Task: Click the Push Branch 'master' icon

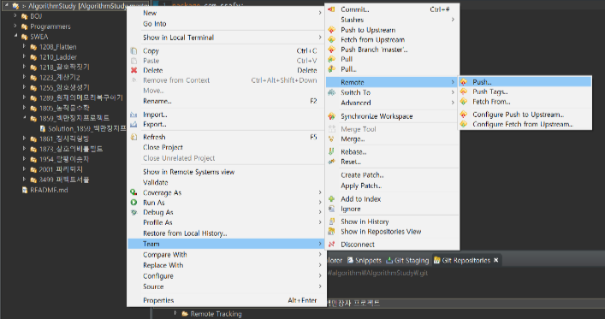Action: click(331, 50)
